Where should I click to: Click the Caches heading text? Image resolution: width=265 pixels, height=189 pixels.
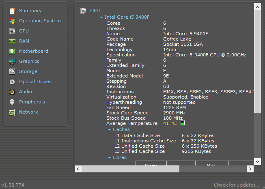pyautogui.click(x=121, y=129)
